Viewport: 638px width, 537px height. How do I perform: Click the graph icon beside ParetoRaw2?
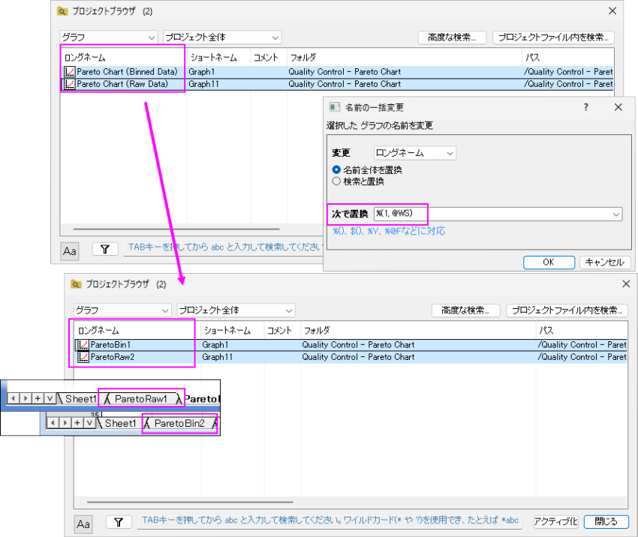click(83, 357)
